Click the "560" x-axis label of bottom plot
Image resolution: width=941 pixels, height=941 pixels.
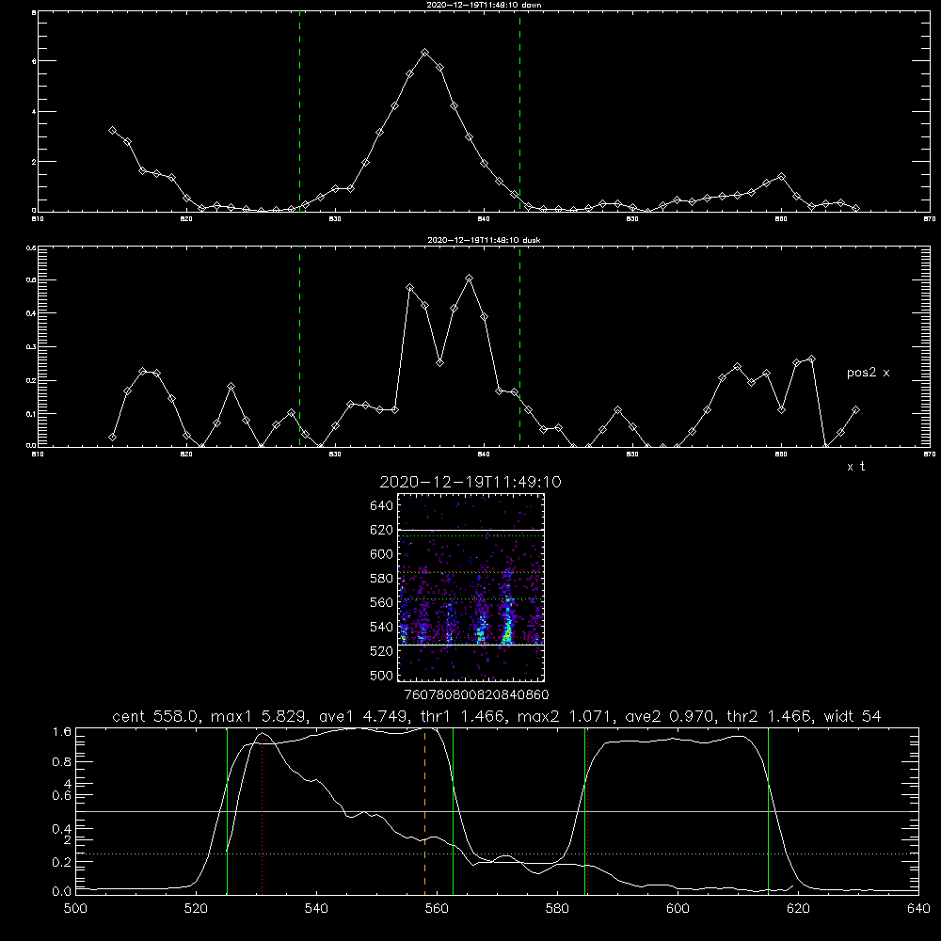point(437,909)
